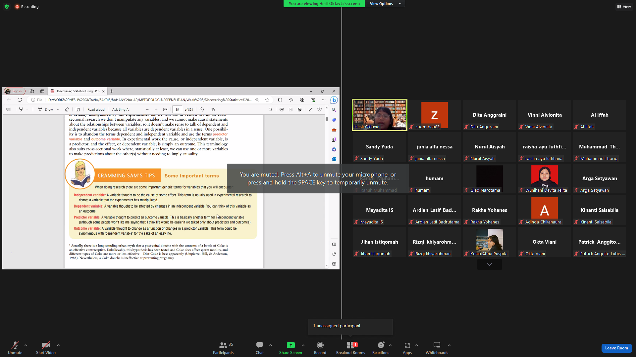Select Hesli Oktavia's video thumbnail
The image size is (636, 357).
(x=380, y=115)
